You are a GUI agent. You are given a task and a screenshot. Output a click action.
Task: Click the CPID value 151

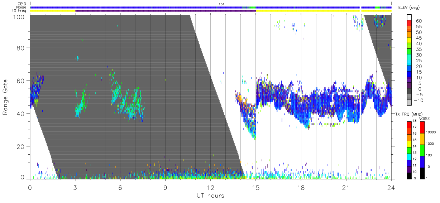[221, 4]
